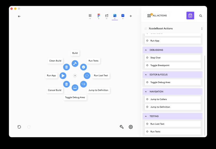Viewport: 216px width, 149px height.
Task: Click the XcodeBoost Actions heading
Action: (x=161, y=29)
